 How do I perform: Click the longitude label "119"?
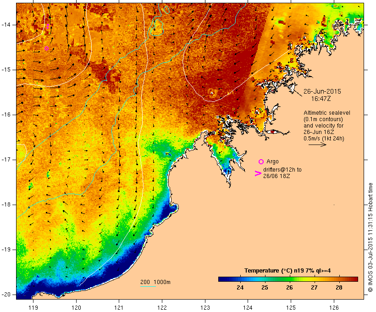pyautogui.click(x=33, y=308)
